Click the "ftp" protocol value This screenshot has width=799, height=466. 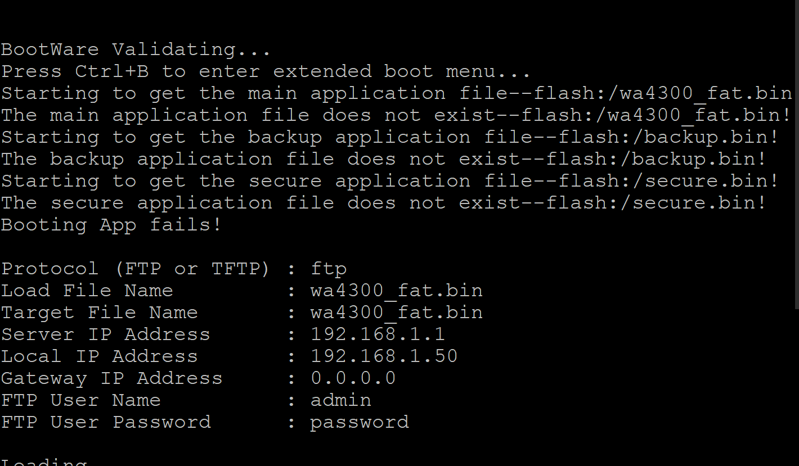[x=329, y=269]
